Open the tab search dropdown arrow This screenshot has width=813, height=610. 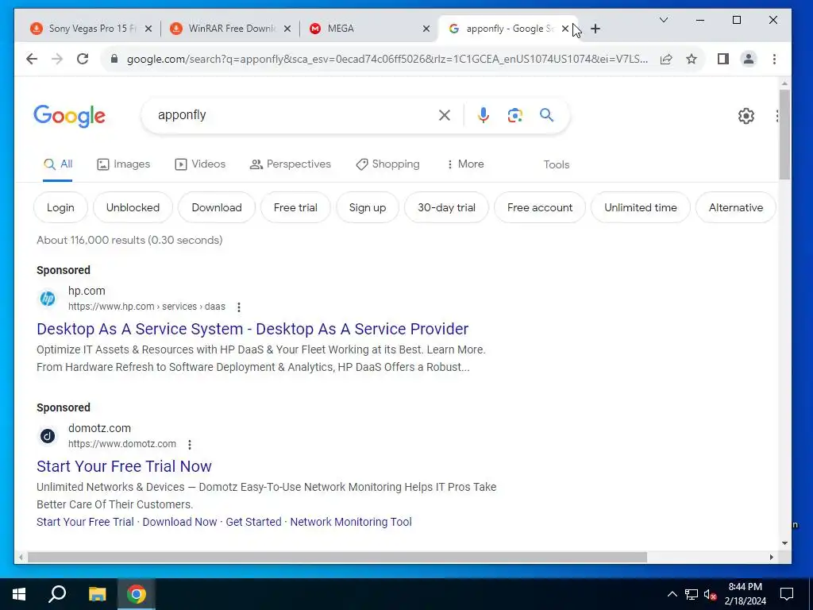pos(664,20)
